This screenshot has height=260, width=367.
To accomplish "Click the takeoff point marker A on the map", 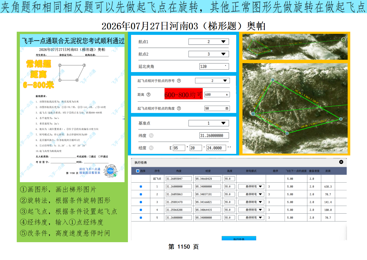I will (343, 40).
